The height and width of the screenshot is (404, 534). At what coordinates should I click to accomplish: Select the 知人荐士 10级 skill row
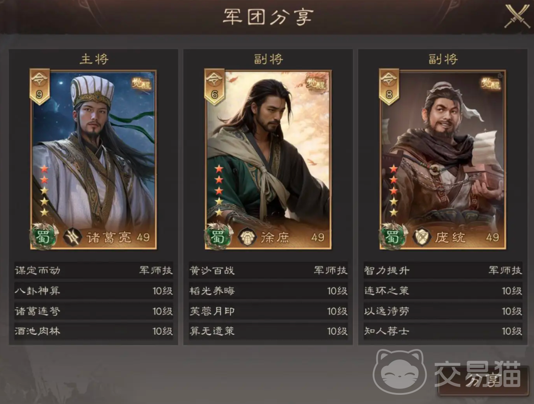coord(443,331)
